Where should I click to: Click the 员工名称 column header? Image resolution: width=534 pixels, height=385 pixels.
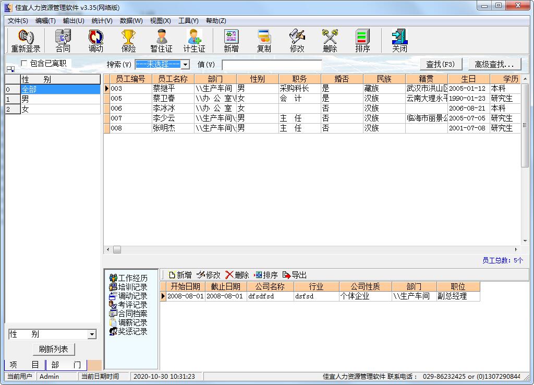(173, 79)
